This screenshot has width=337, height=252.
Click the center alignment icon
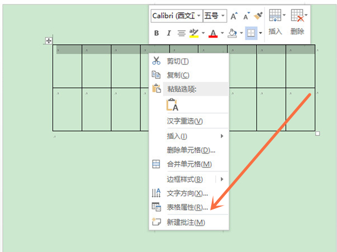[181, 34]
